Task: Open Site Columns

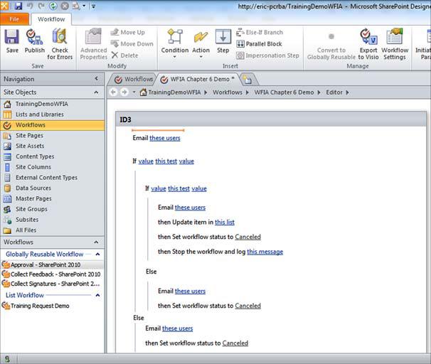Action: click(53, 167)
